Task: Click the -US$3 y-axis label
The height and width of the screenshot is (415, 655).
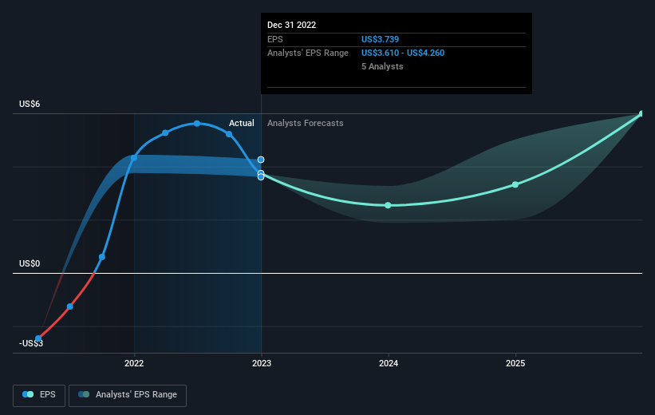Action: 31,343
